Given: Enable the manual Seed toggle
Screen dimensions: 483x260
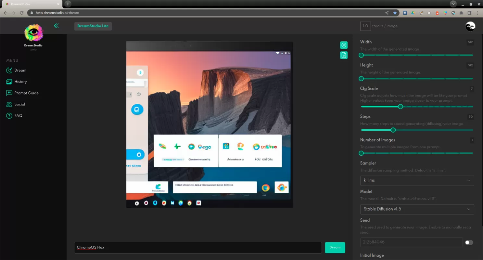Looking at the screenshot, I should tap(469, 242).
